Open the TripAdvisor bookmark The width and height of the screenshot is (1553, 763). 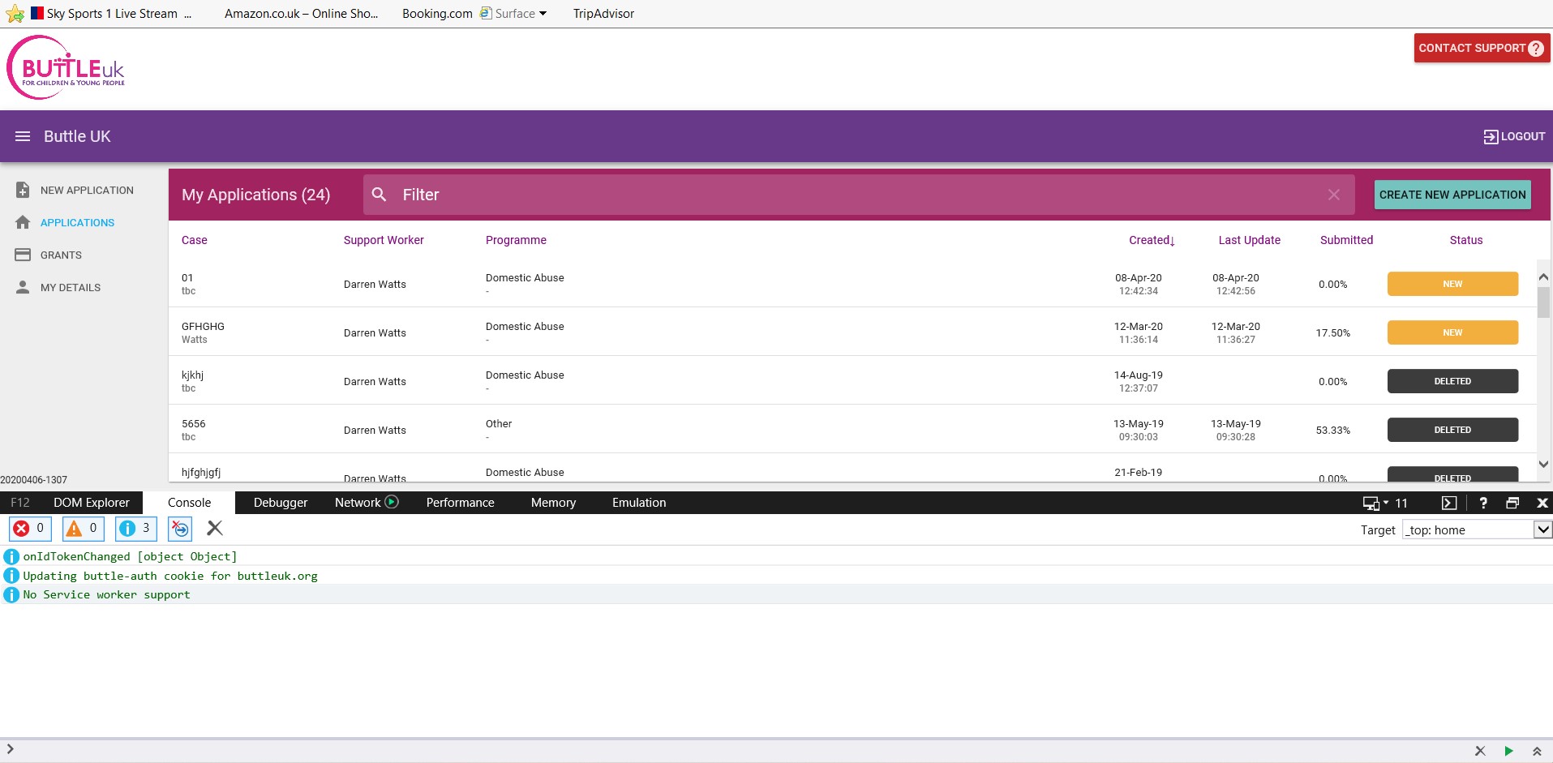603,14
